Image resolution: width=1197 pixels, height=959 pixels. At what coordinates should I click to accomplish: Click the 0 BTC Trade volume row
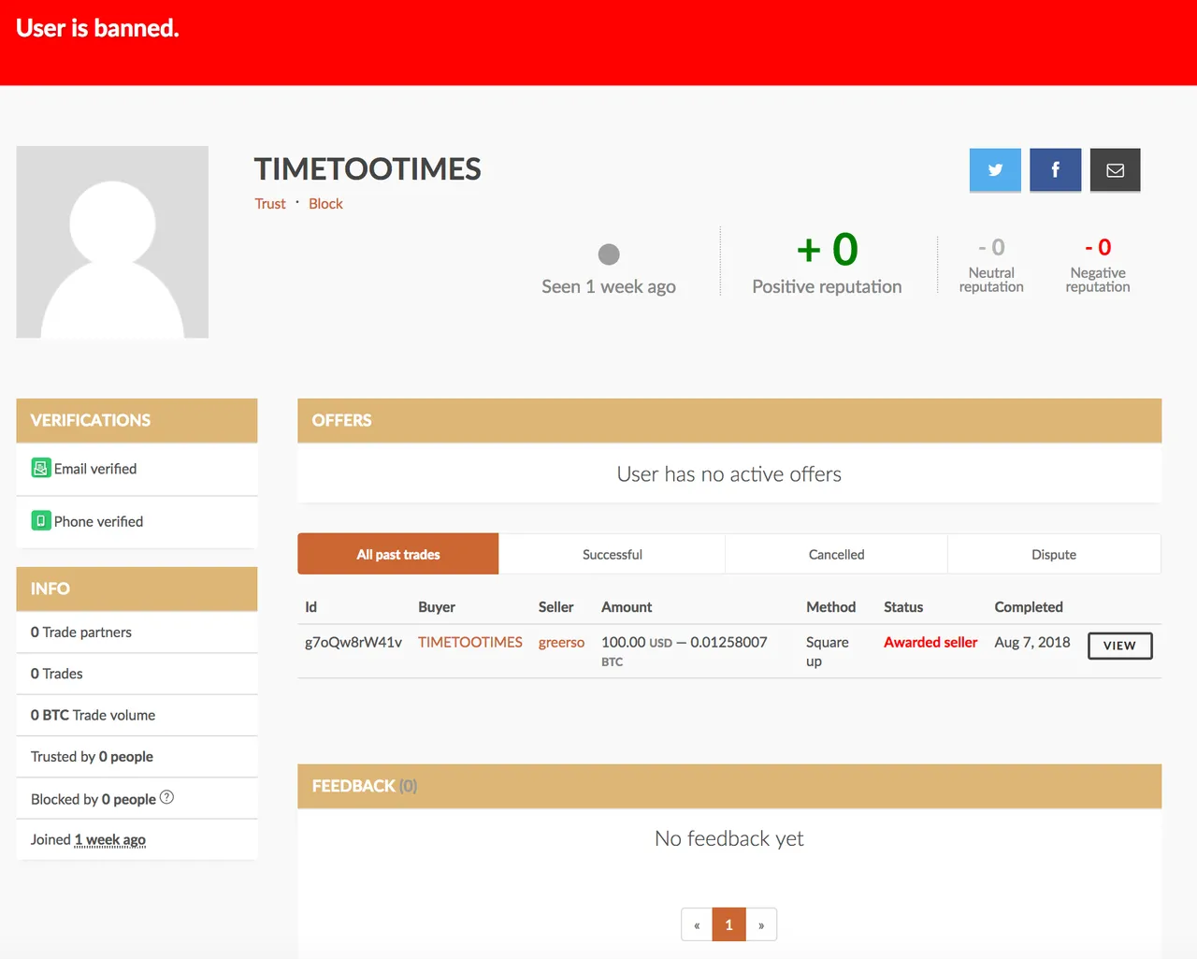coord(137,715)
